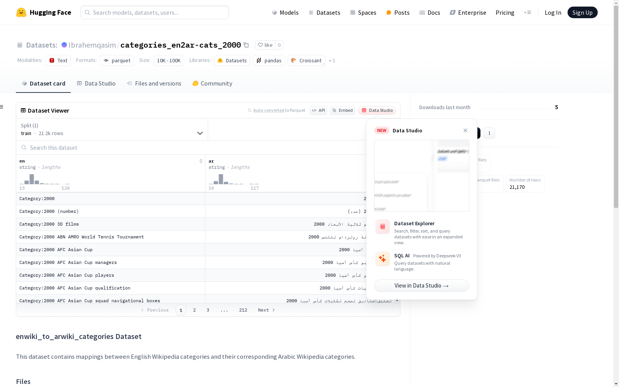The image size is (619, 387).
Task: Go to Spaces
Action: tap(363, 12)
